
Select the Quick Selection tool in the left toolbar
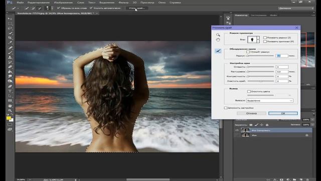pyautogui.click(x=10, y=33)
